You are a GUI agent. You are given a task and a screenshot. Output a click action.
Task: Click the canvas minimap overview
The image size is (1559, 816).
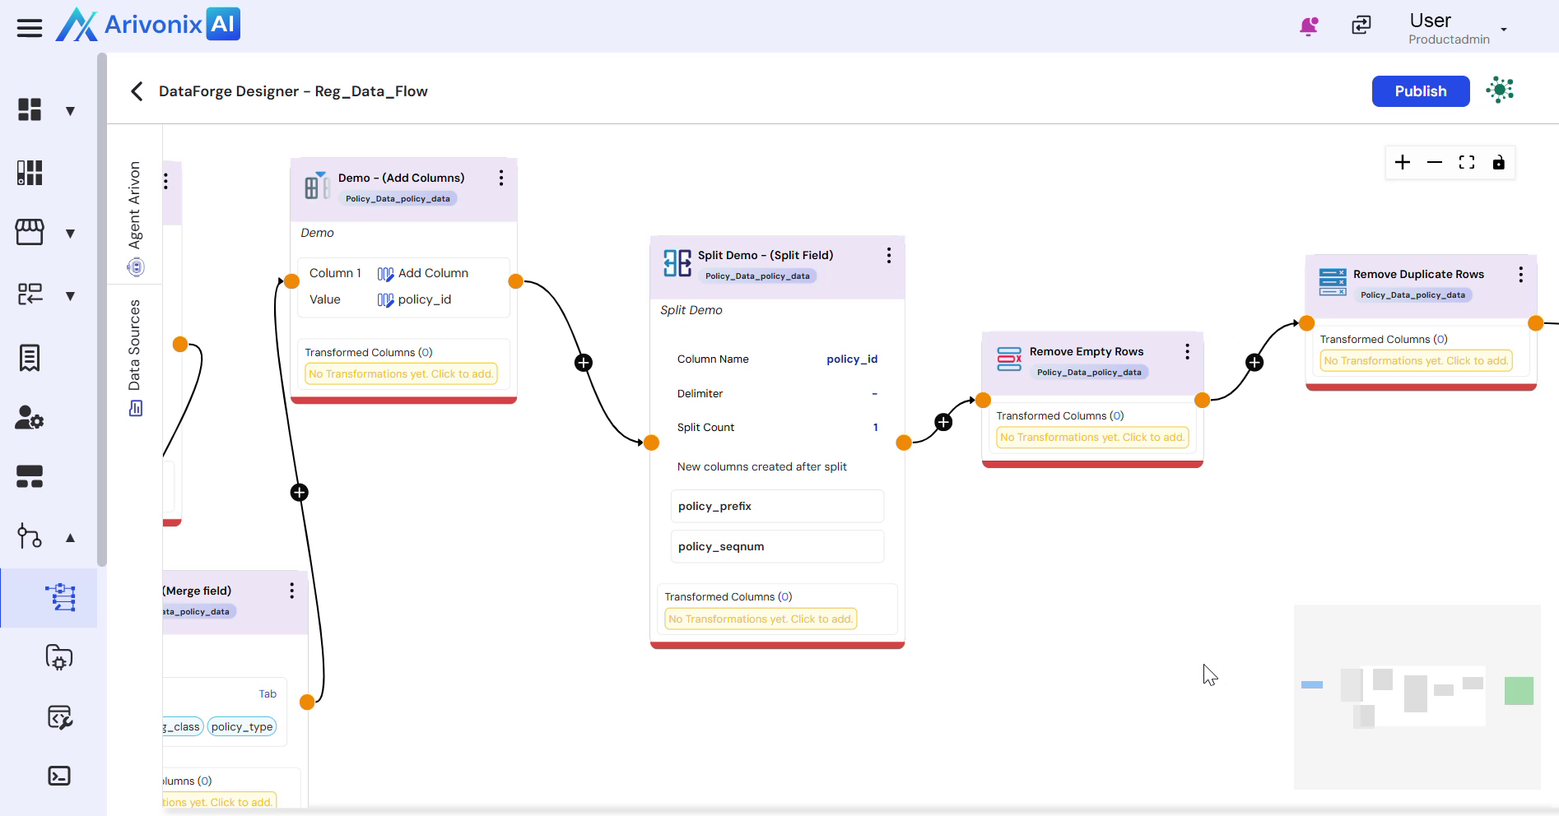click(1417, 697)
